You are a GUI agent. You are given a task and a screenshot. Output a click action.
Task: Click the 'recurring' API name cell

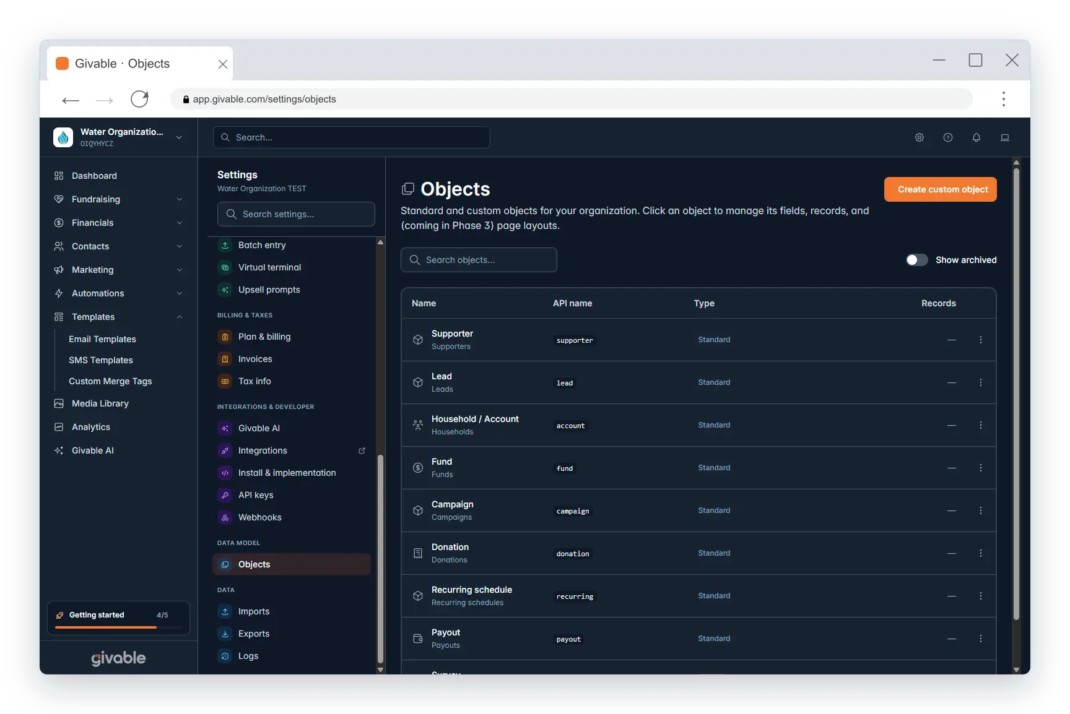point(575,596)
